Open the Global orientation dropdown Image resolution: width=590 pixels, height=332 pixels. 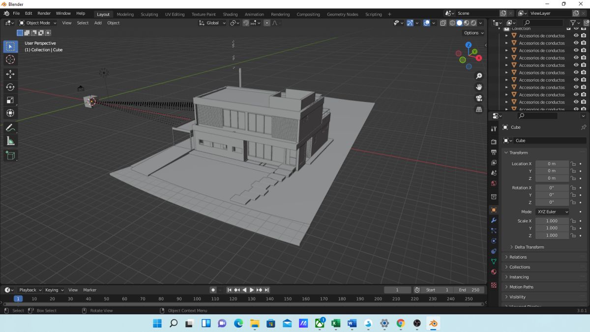[x=213, y=23]
